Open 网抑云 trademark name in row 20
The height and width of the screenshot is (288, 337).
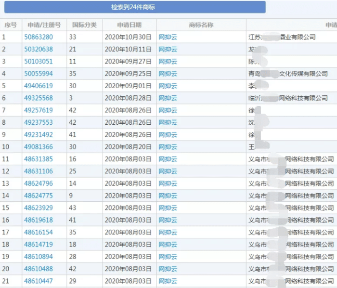[168, 269]
